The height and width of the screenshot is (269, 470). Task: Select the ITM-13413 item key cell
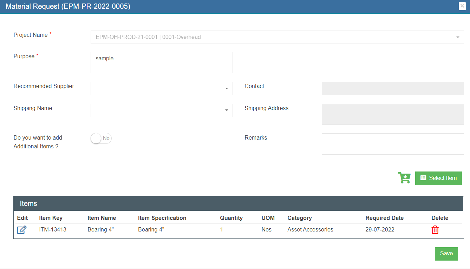click(53, 230)
